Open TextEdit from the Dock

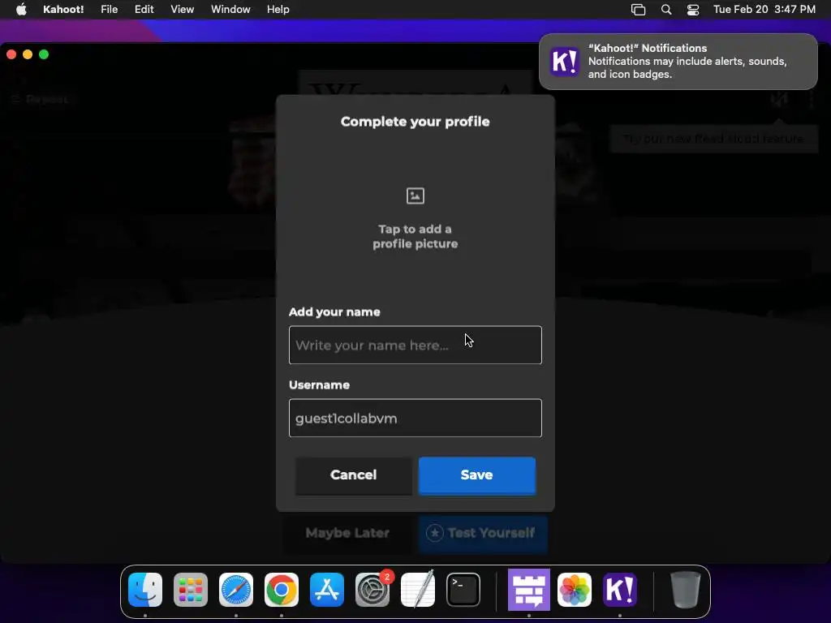(418, 590)
